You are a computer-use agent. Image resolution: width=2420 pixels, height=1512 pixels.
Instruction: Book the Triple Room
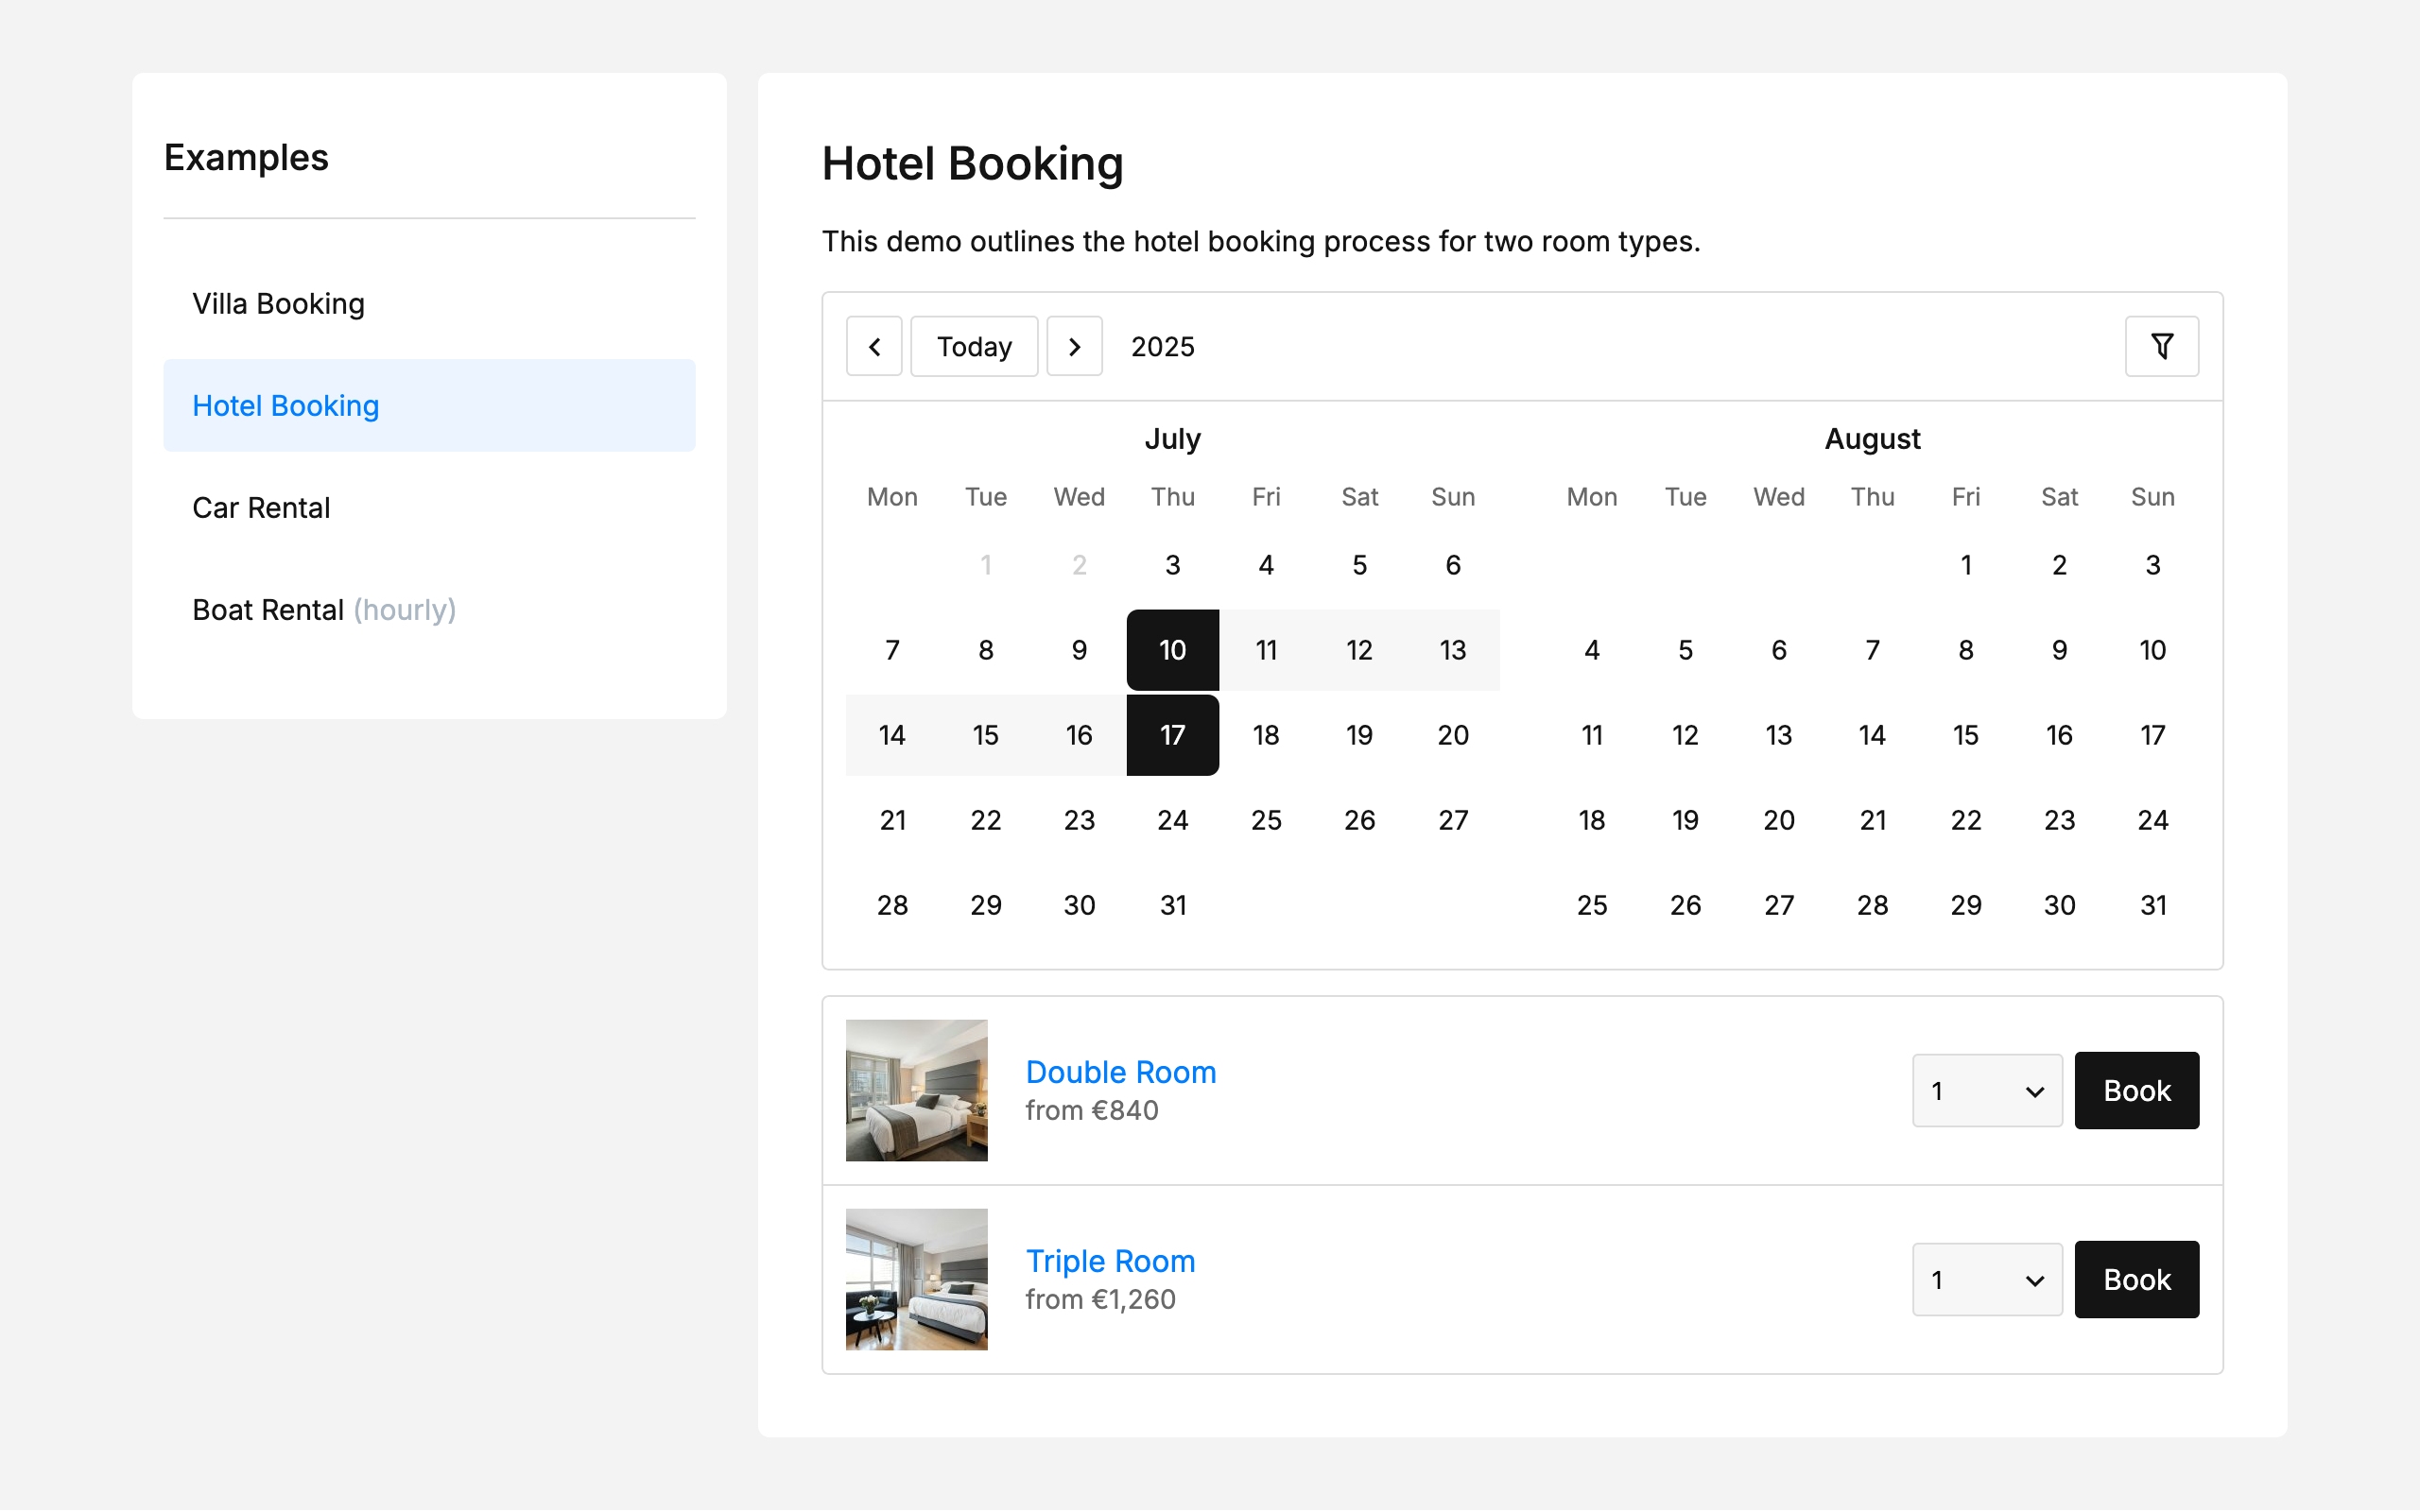[x=2136, y=1279]
